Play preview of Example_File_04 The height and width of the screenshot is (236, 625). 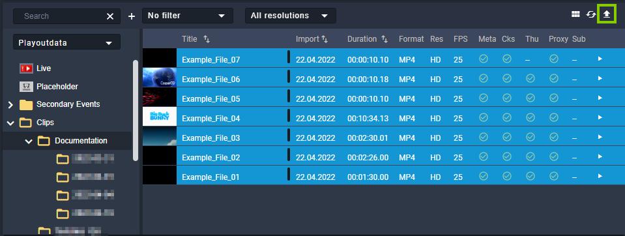(x=600, y=117)
